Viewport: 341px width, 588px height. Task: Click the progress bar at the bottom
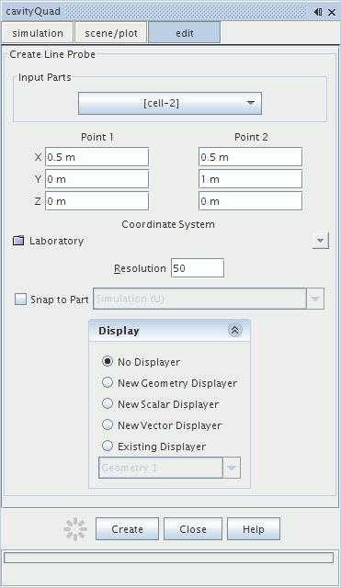coord(168,558)
